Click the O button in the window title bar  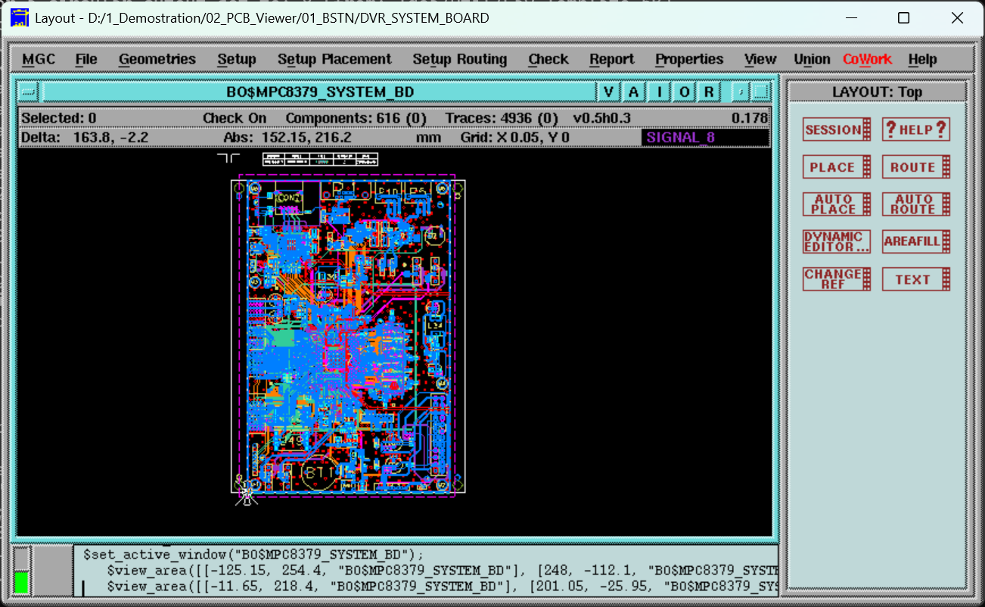pos(684,92)
